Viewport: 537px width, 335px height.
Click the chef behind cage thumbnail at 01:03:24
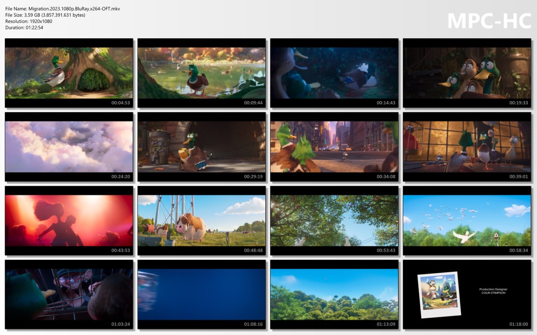click(69, 294)
